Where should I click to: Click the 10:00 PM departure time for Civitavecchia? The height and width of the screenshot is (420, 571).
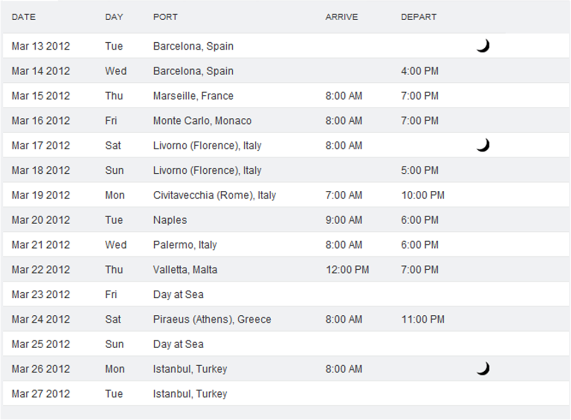point(423,195)
